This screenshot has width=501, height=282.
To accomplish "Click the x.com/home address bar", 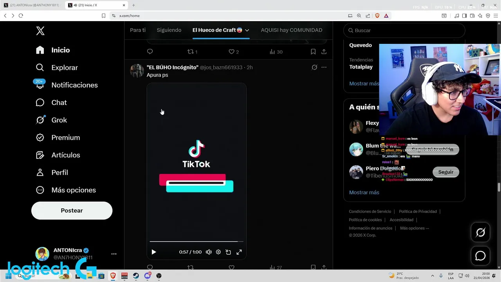I will [227, 16].
